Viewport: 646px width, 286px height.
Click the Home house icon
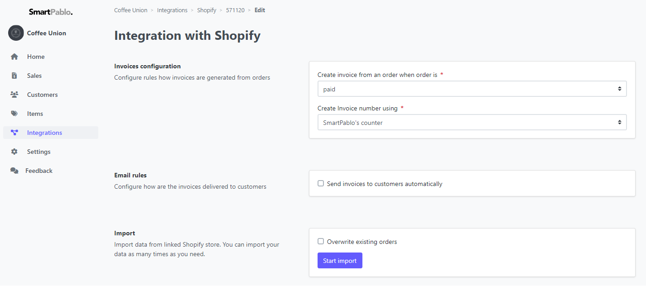coord(14,57)
